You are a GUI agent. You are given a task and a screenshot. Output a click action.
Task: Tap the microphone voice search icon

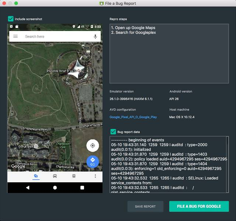pyautogui.click(x=95, y=36)
